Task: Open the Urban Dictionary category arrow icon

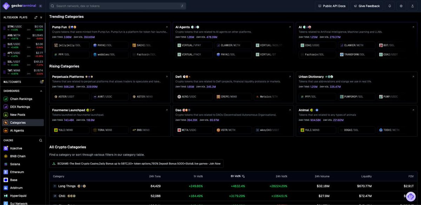Action: [x=413, y=77]
